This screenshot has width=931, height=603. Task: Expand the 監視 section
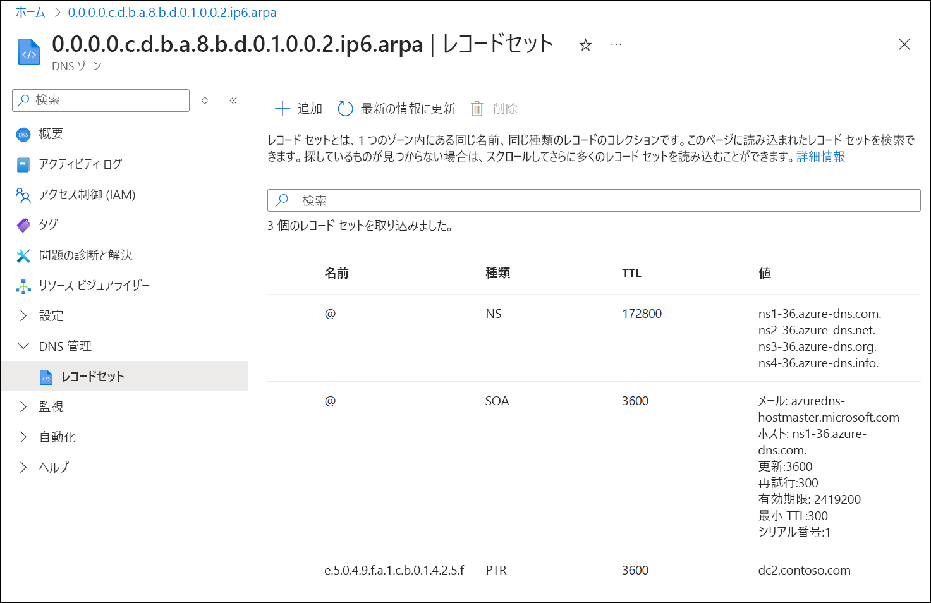(x=23, y=407)
